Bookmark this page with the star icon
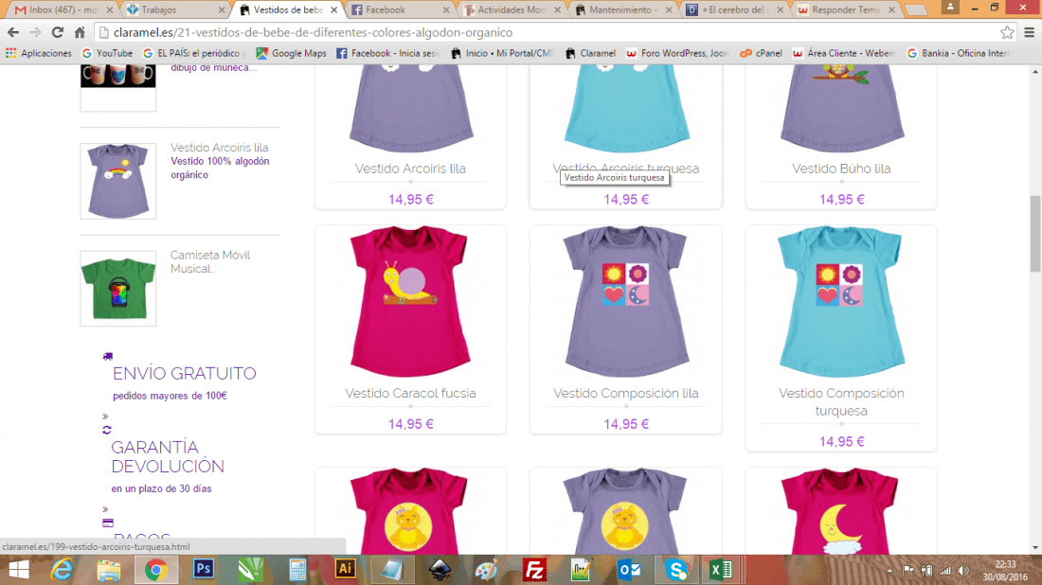1042x585 pixels. click(x=1007, y=32)
